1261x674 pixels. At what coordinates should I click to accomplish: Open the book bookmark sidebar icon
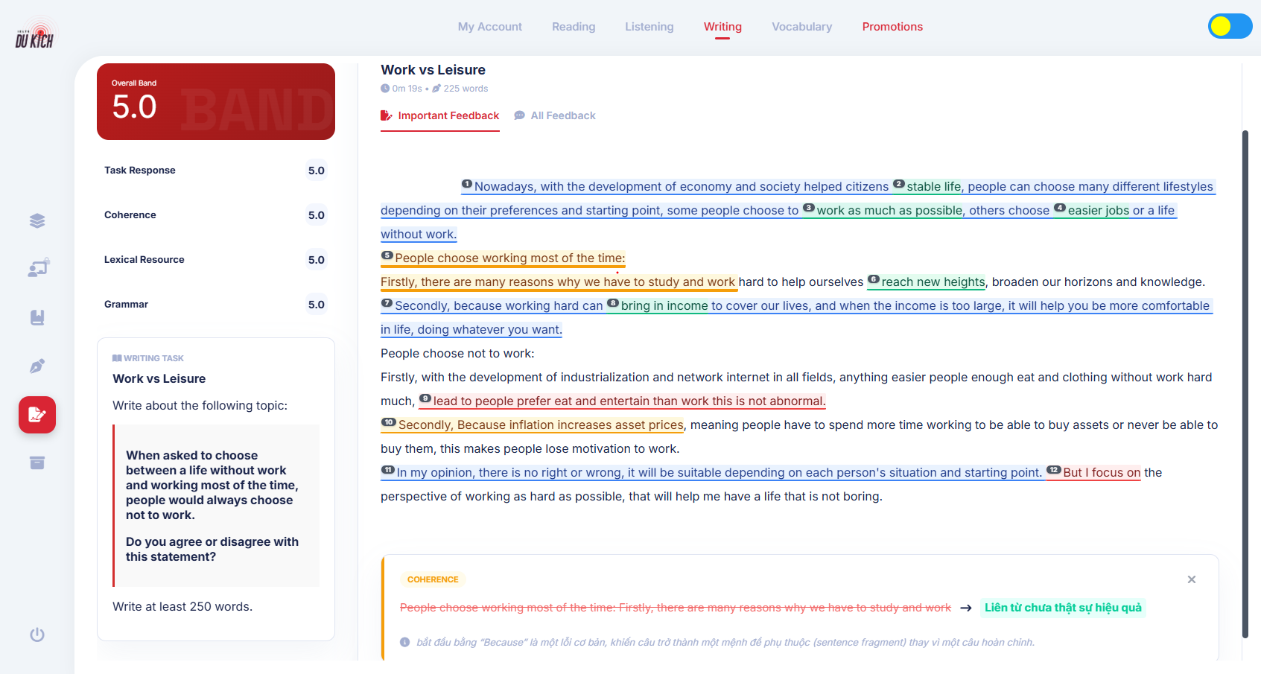[37, 318]
